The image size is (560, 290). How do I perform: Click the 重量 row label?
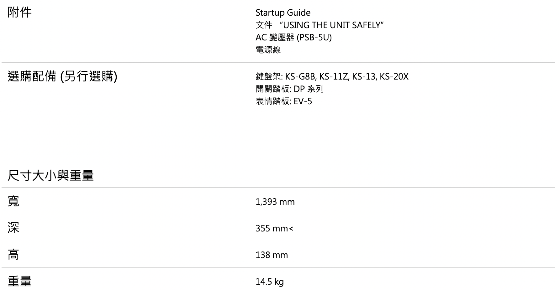[19, 281]
